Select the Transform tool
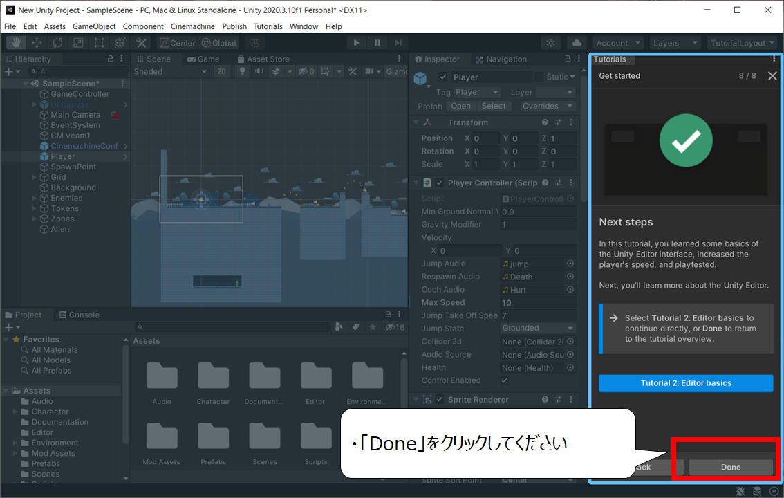784x498 pixels. (120, 43)
